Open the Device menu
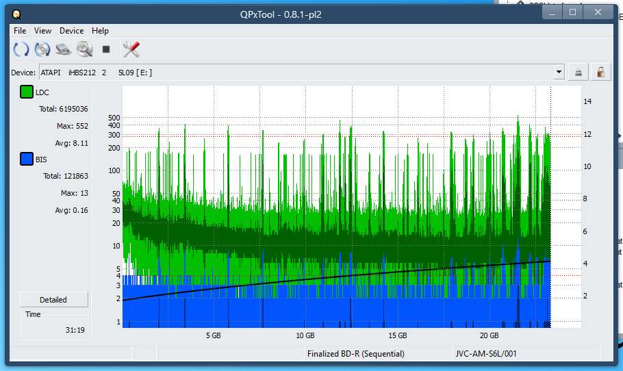This screenshot has width=623, height=371. [x=71, y=31]
